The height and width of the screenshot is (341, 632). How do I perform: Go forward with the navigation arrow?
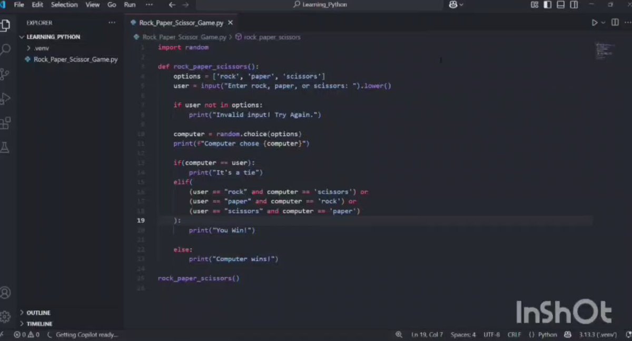coord(186,5)
